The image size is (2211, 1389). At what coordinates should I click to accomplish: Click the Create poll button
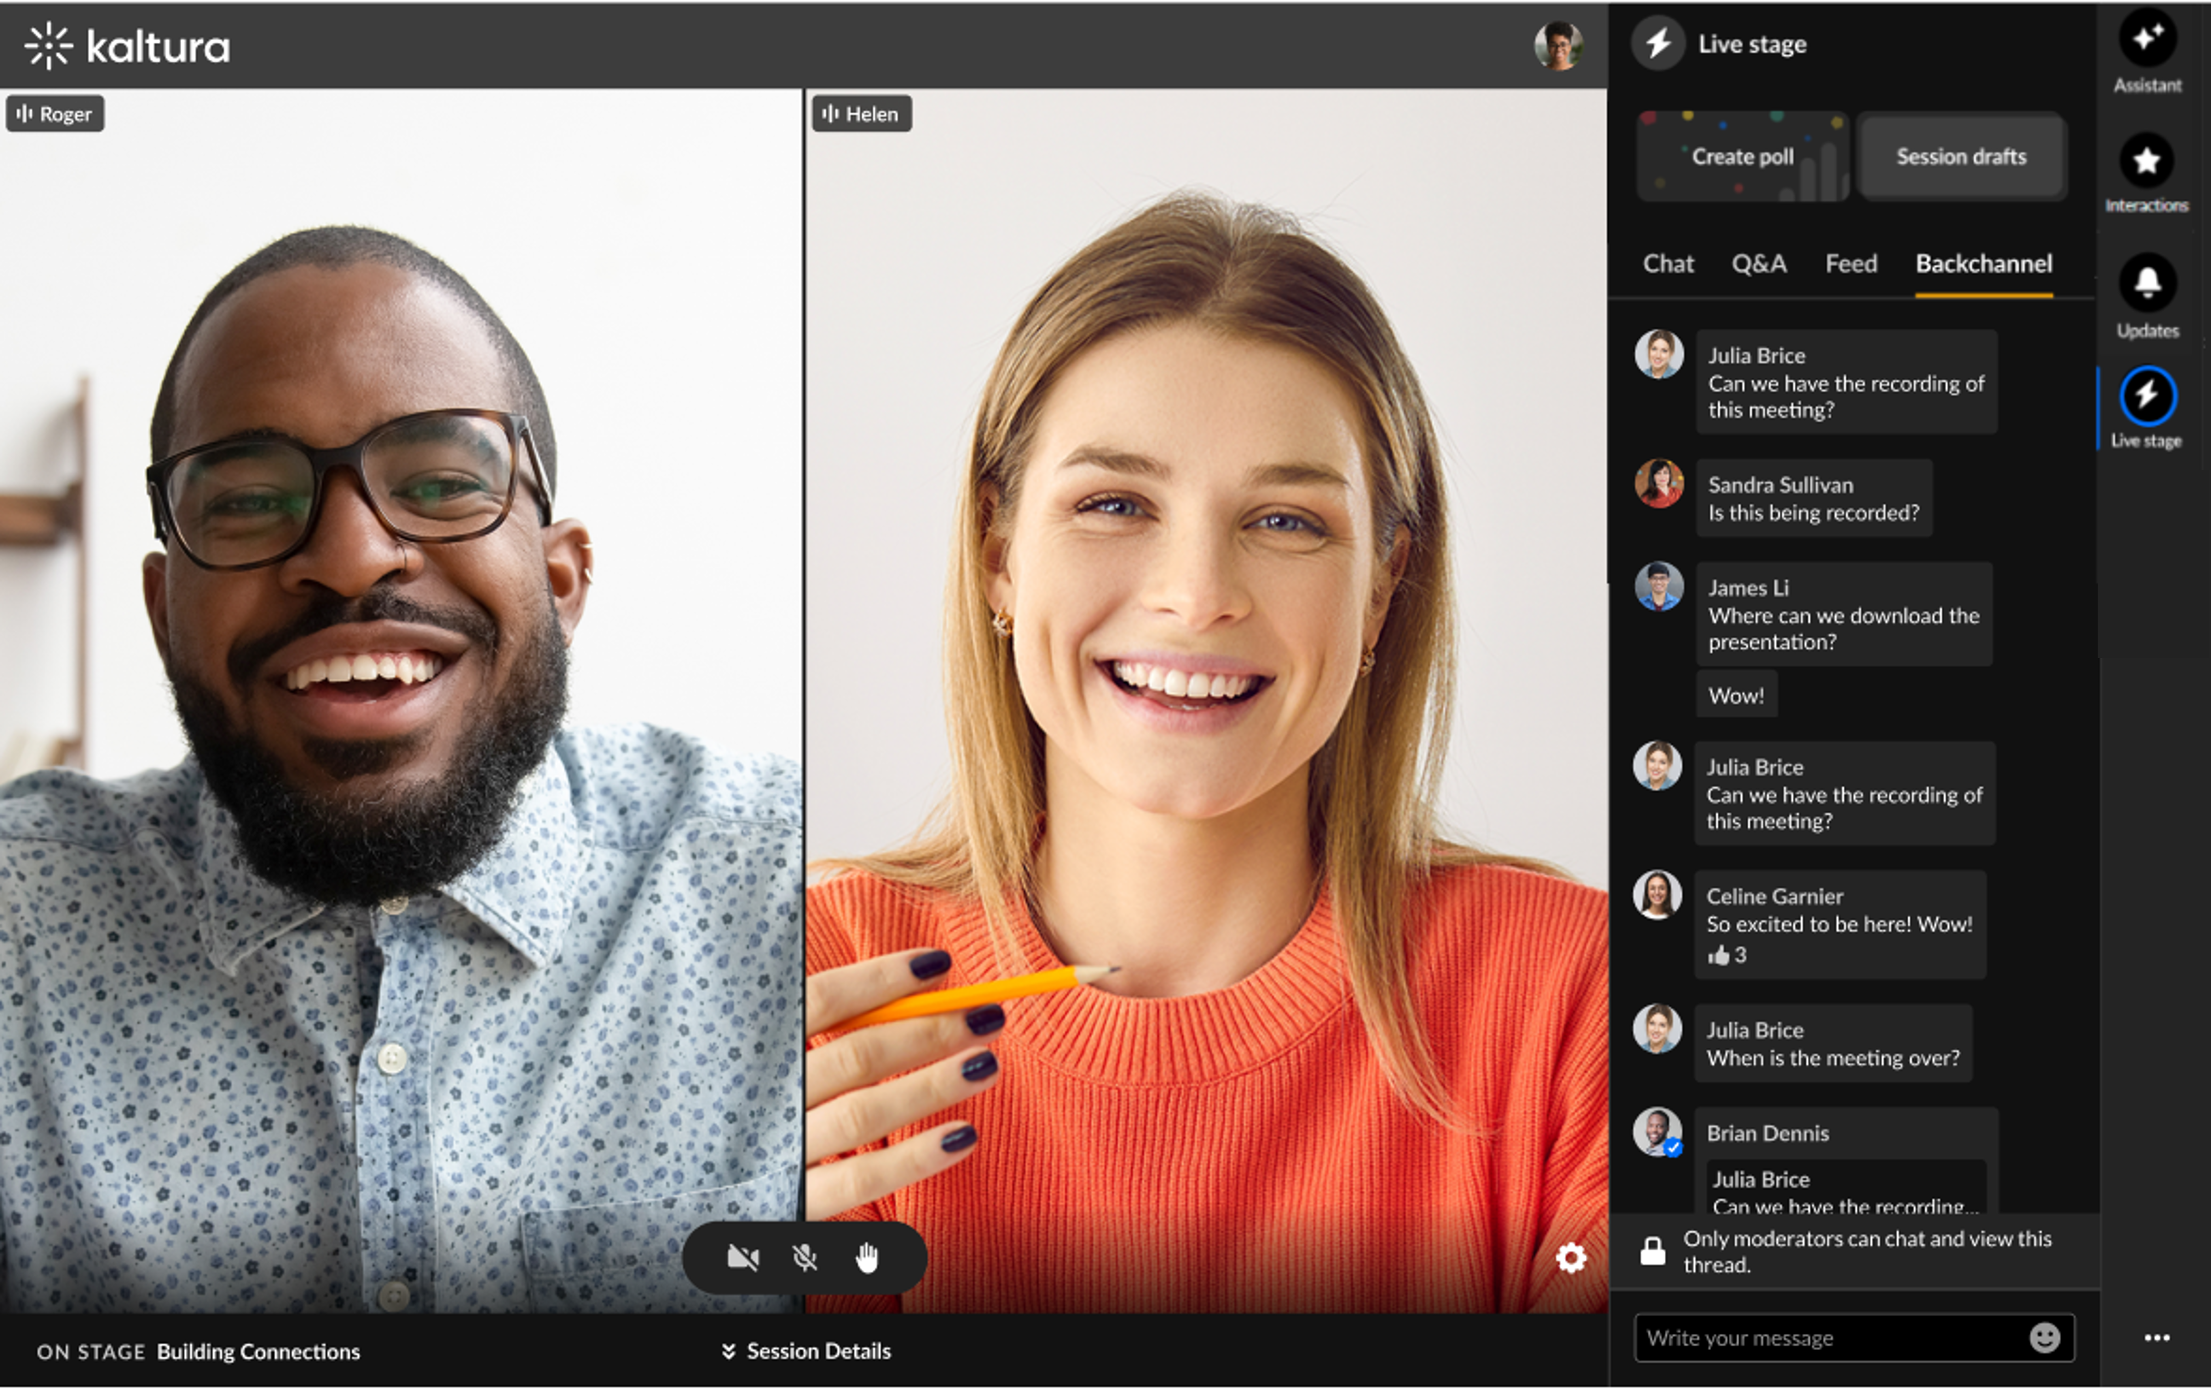click(1742, 157)
